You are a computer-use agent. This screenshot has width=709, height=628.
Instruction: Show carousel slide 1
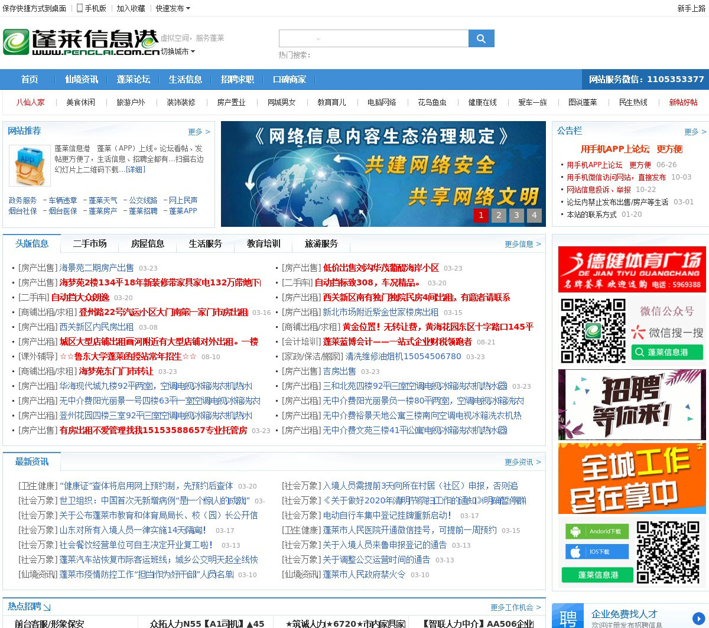pos(481,215)
